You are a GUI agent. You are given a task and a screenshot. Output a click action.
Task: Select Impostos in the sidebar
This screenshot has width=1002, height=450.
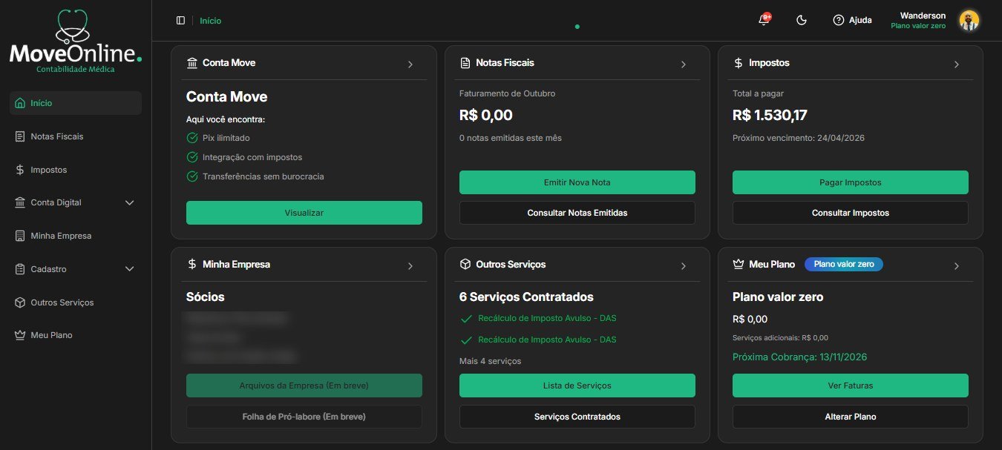(76, 170)
